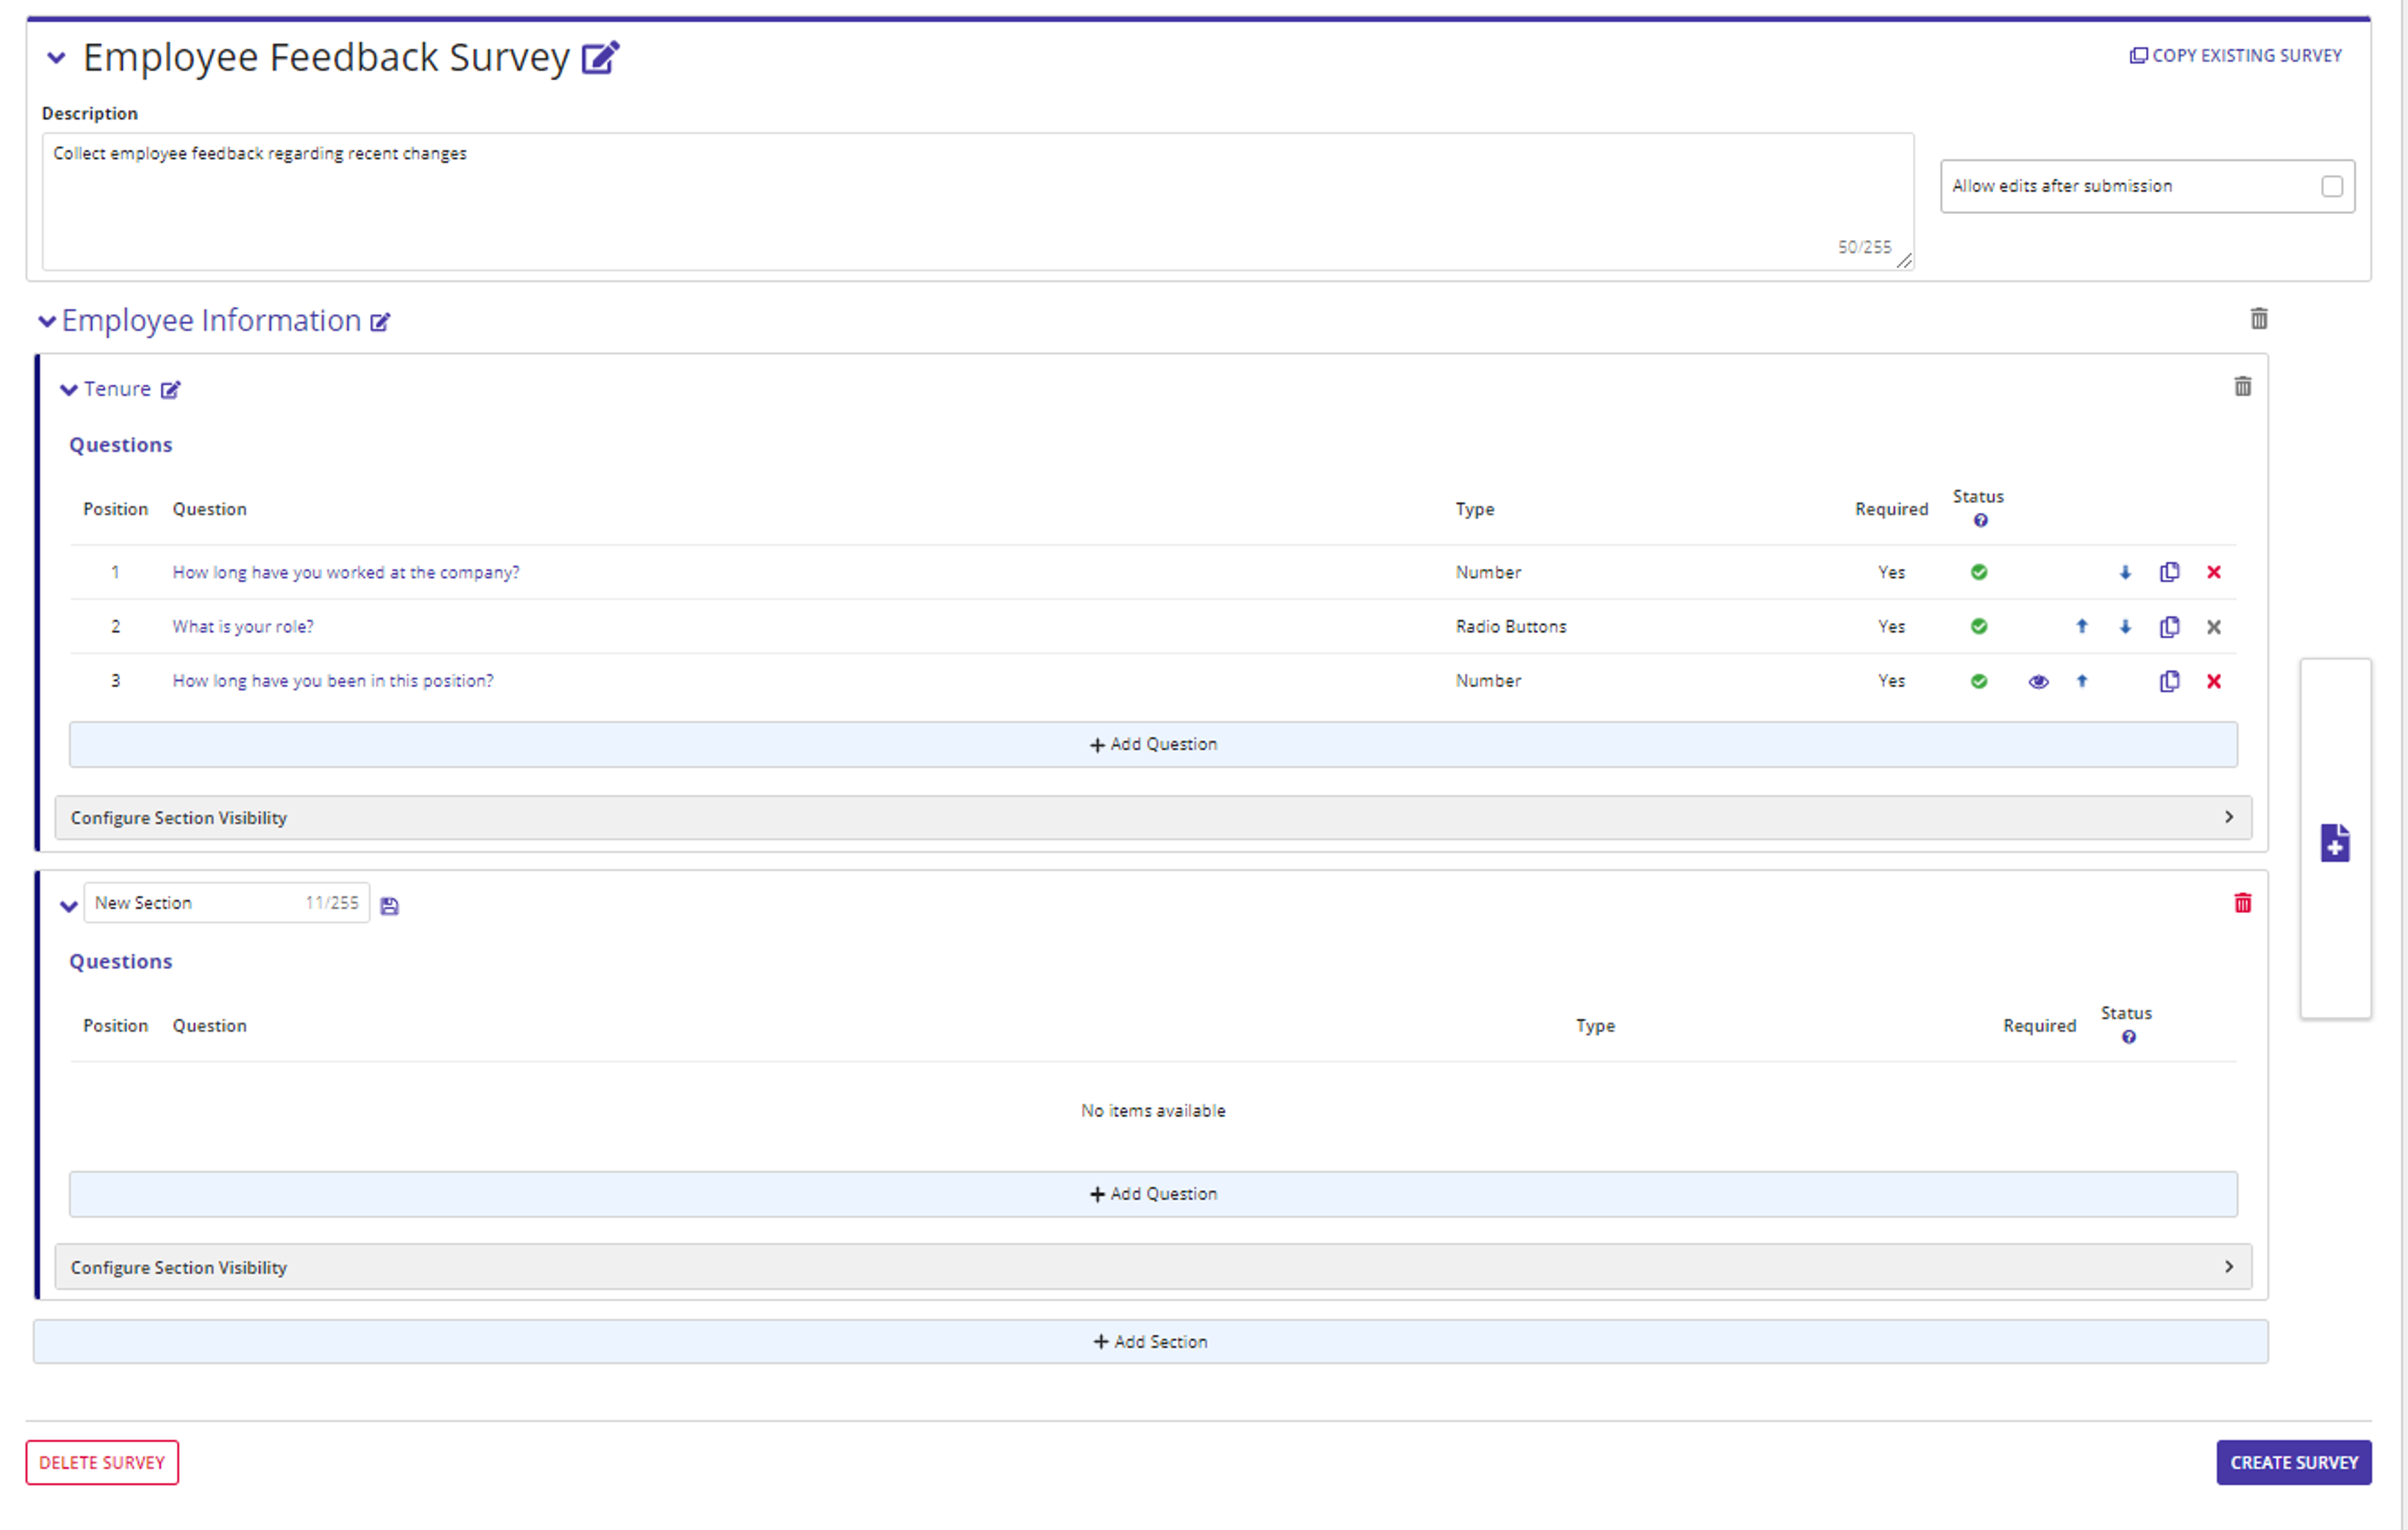Add Question to the New Section

click(1153, 1194)
